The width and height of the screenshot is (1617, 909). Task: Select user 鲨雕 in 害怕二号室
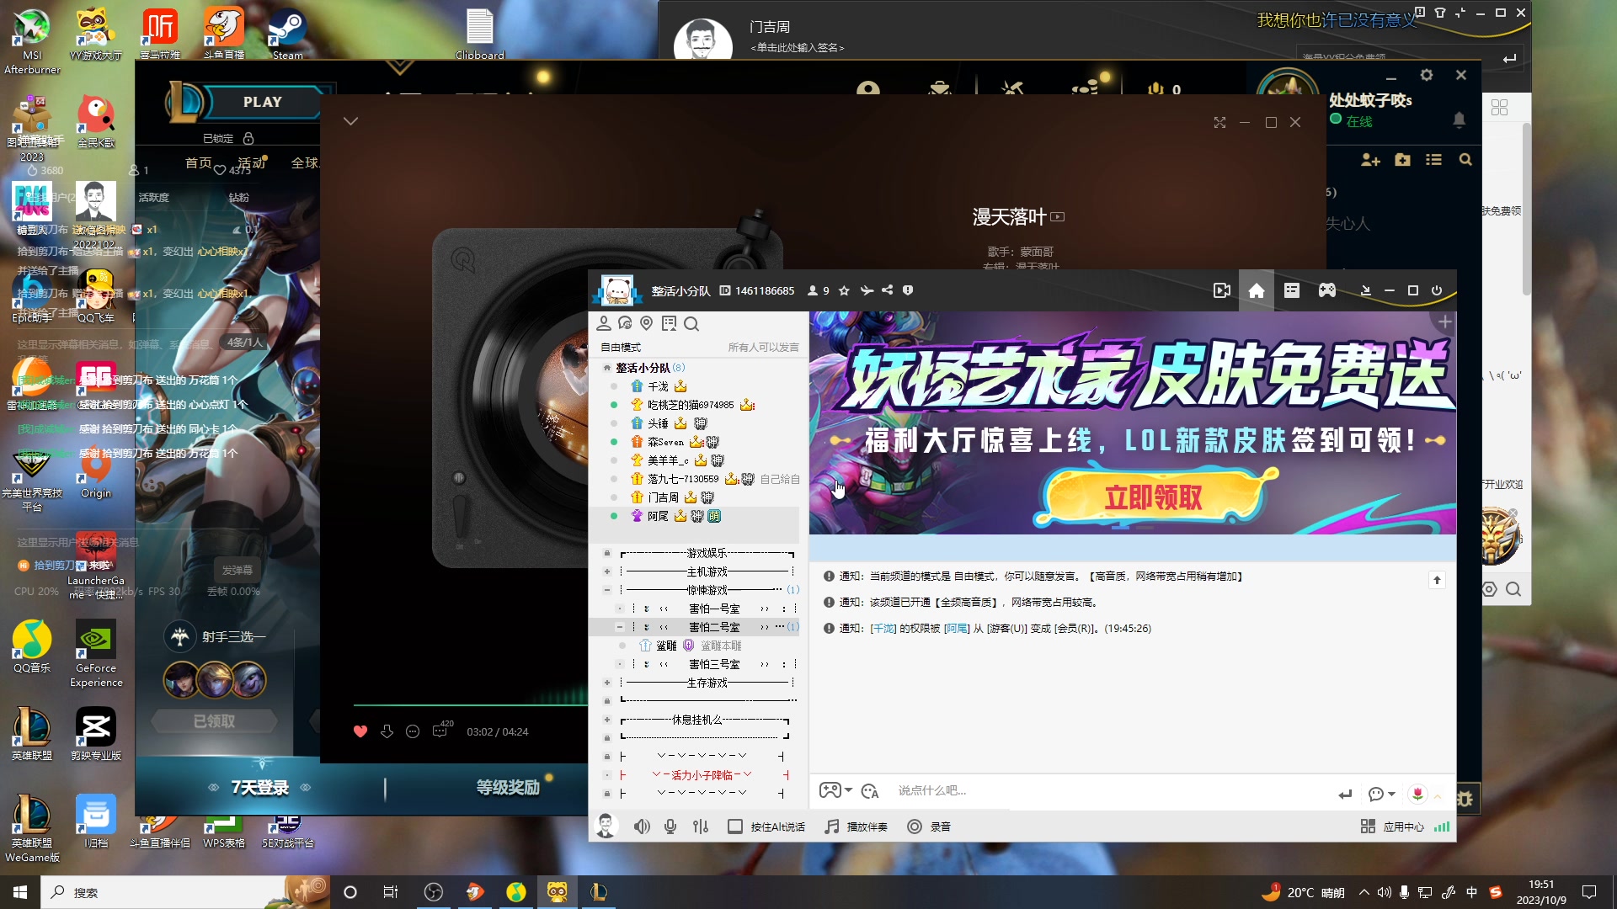pyautogui.click(x=666, y=646)
